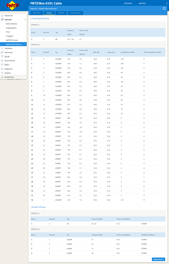This screenshot has height=264, width=169.
Task: Select the Kanäle tab
Action: pyautogui.click(x=49, y=13)
